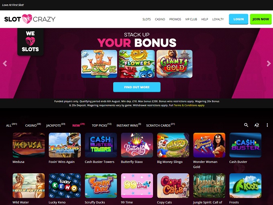Sort games with the A-Z icon
Screen dimensions: 273x205
[257, 125]
